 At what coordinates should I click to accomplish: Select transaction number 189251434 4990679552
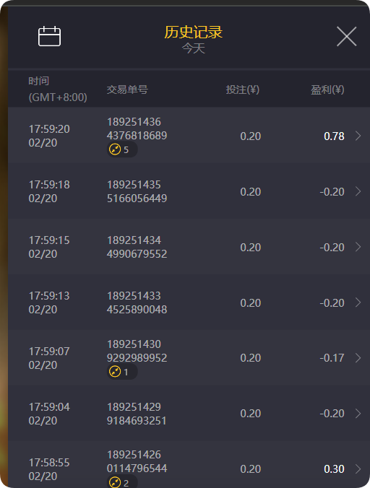pyautogui.click(x=137, y=247)
